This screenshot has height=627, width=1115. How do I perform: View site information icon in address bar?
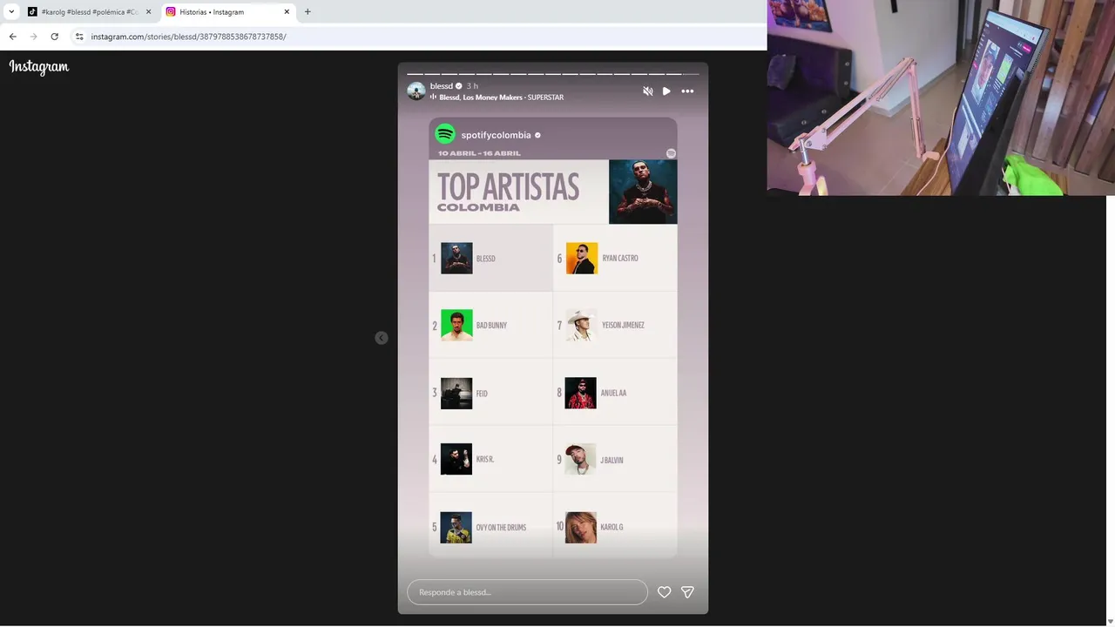[79, 37]
